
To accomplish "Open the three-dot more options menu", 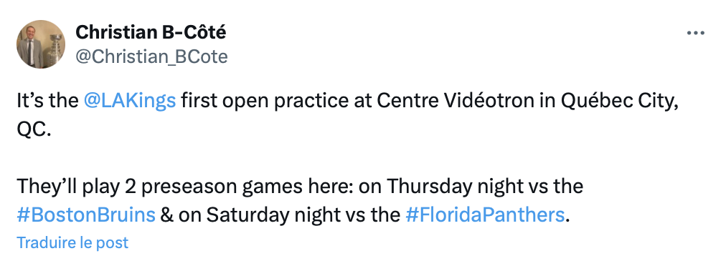I will [x=695, y=33].
